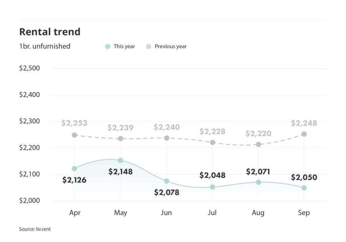Select the May previous-year gray point
The image size is (346, 242).
click(x=121, y=139)
